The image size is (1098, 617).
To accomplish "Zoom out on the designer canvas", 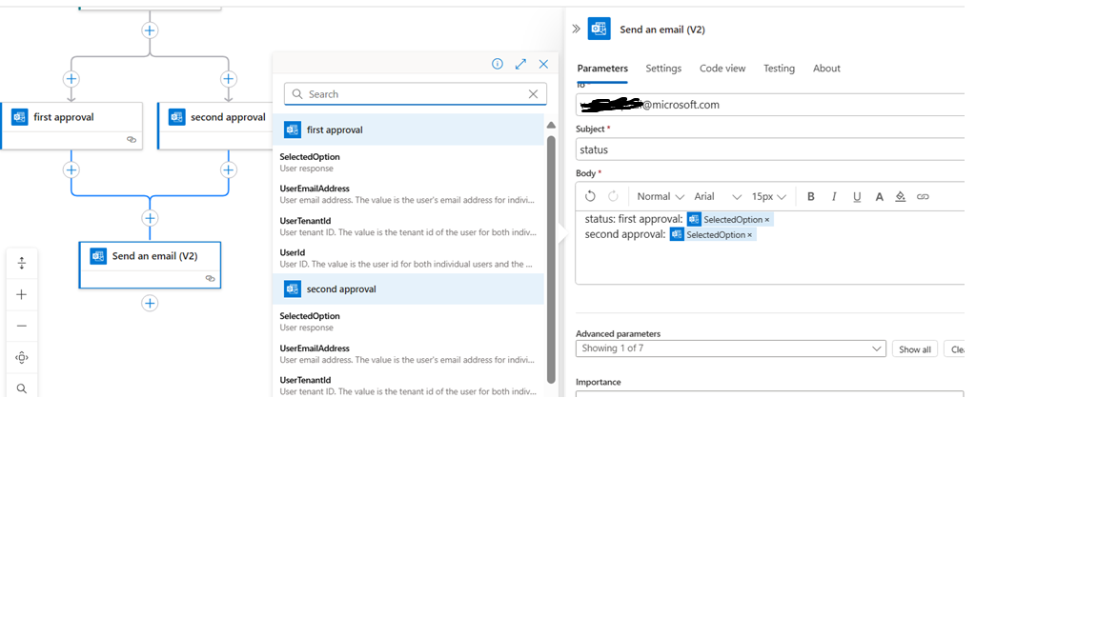I will pos(22,326).
